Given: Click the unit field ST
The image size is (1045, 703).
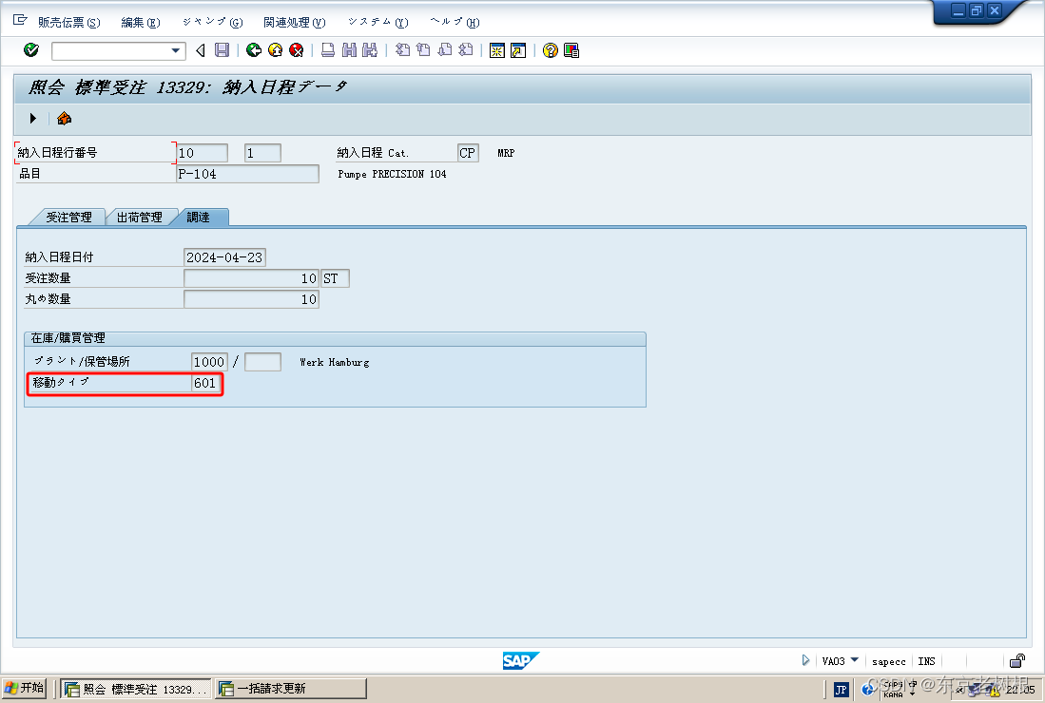Looking at the screenshot, I should click(x=336, y=278).
